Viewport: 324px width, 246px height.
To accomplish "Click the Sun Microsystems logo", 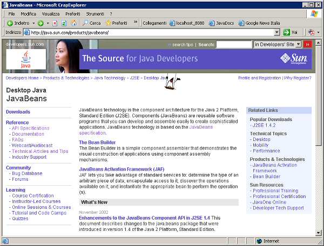I will (x=294, y=59).
